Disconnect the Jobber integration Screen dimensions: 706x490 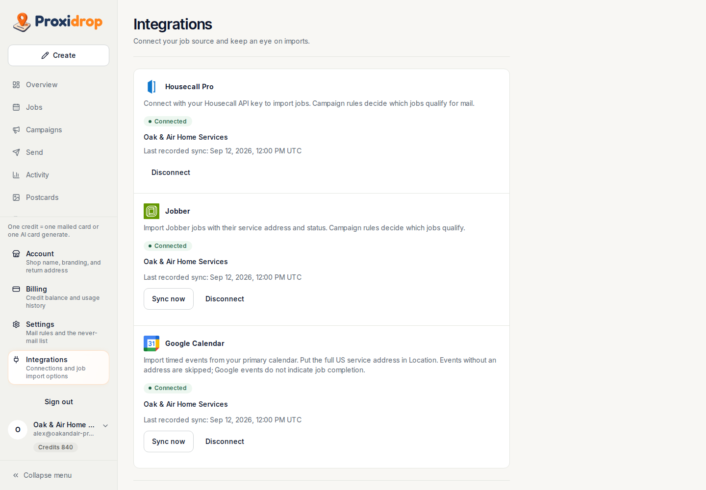pos(225,299)
